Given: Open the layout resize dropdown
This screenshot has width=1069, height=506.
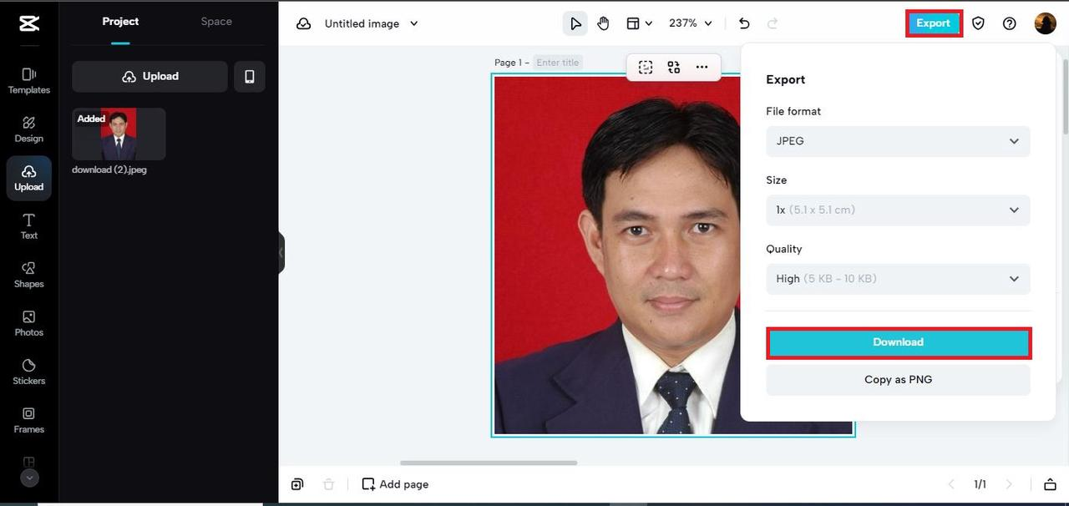Looking at the screenshot, I should point(640,23).
